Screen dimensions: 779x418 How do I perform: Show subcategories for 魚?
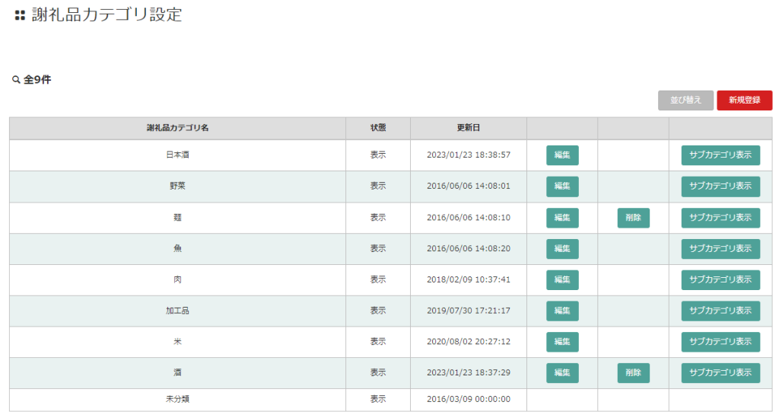(x=720, y=249)
